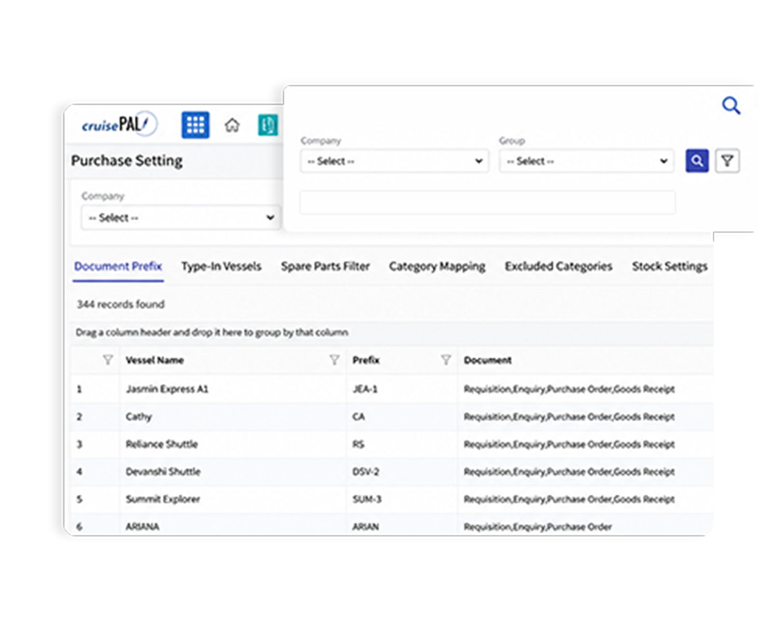Select the Summit Explorer row
This screenshot has width=779, height=623.
coord(392,499)
